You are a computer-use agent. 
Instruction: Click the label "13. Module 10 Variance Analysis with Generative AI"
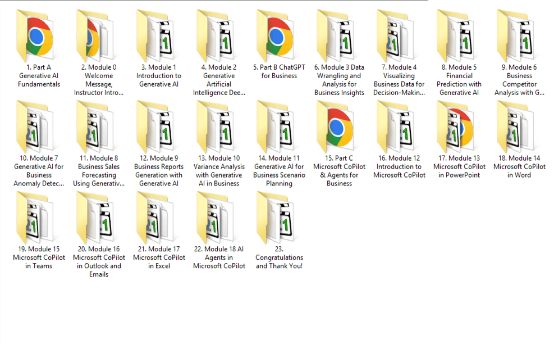coord(219,171)
